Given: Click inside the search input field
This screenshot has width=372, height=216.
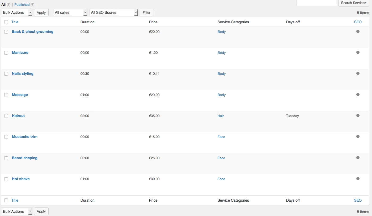Looking at the screenshot, I should (317, 3).
